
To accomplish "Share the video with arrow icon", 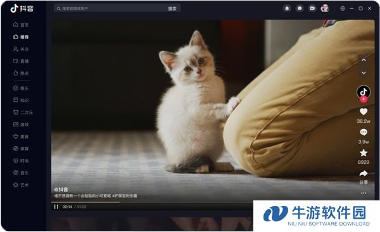I will (x=364, y=173).
